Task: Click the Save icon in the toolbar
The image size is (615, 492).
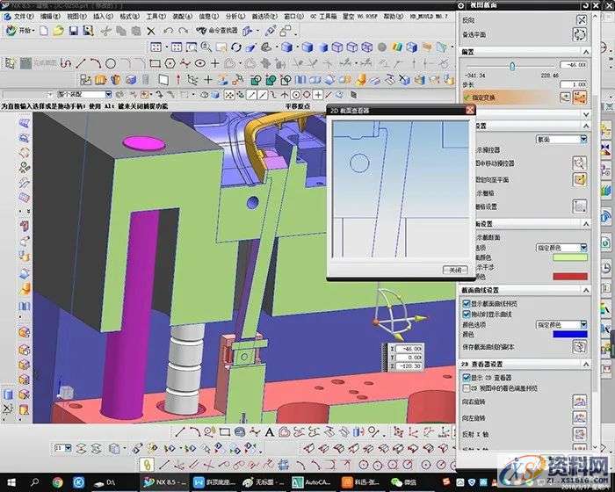Action: (74, 31)
